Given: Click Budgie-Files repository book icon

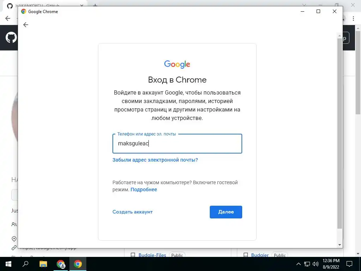Looking at the screenshot, I should point(133,255).
